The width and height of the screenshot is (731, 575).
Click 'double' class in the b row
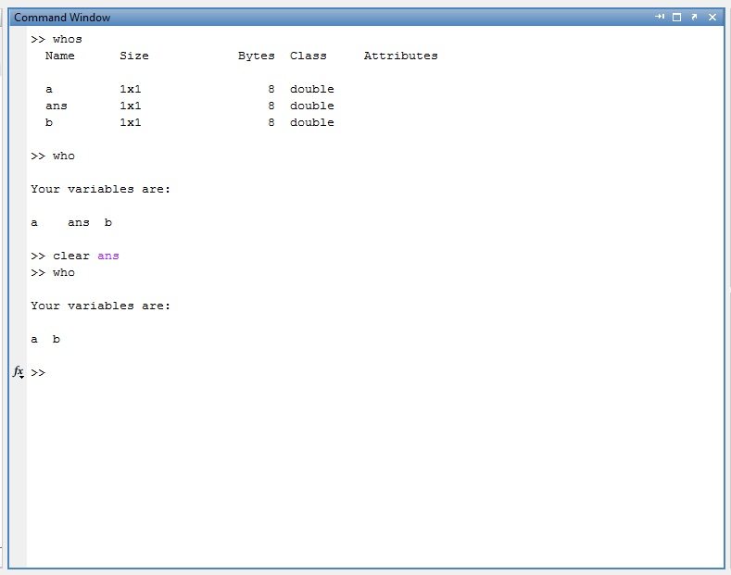(312, 122)
